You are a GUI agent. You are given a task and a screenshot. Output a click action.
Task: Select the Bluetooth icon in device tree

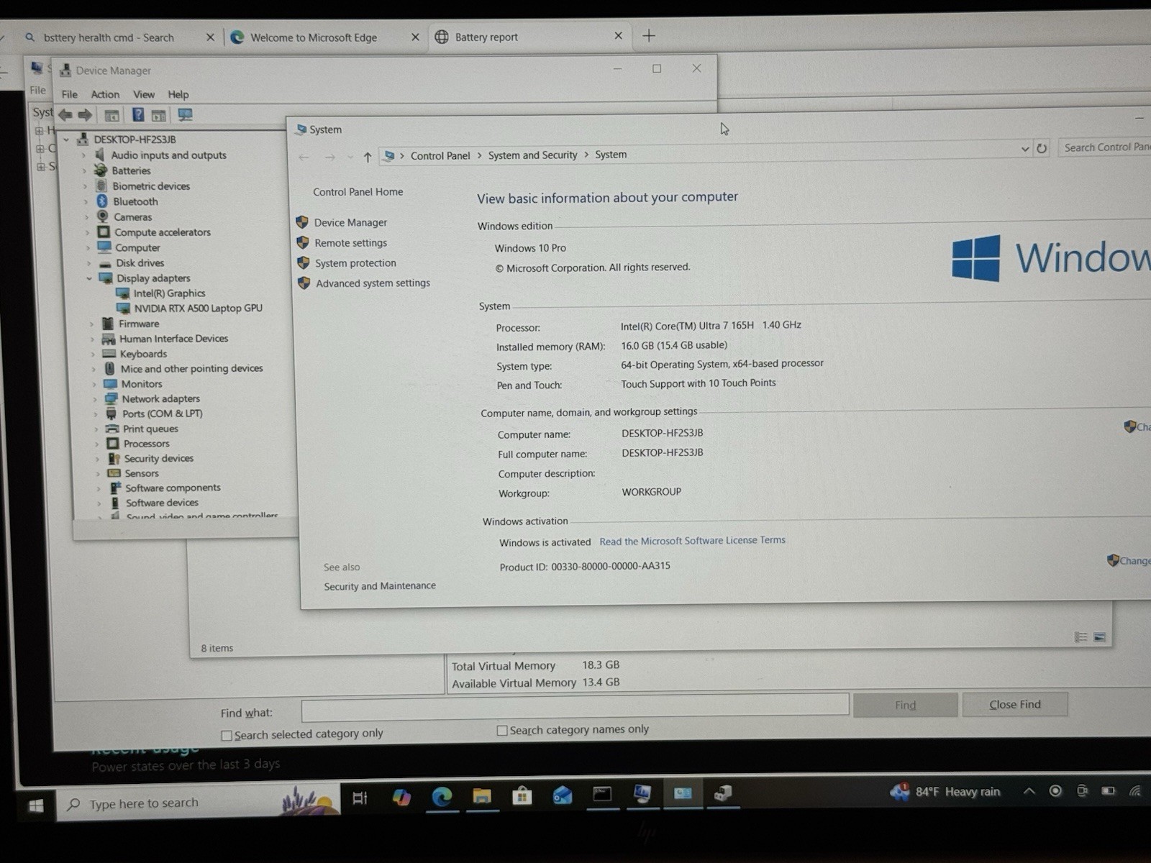click(x=102, y=201)
